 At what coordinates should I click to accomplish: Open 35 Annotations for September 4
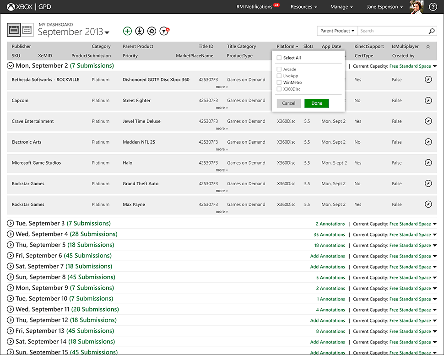pos(329,235)
